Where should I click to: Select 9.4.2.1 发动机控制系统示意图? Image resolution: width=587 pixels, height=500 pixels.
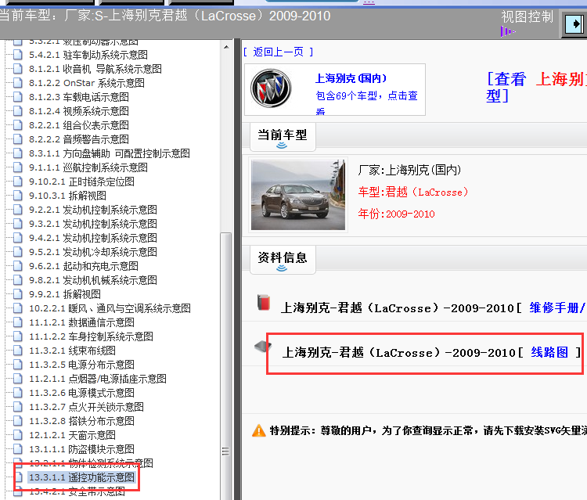point(93,238)
